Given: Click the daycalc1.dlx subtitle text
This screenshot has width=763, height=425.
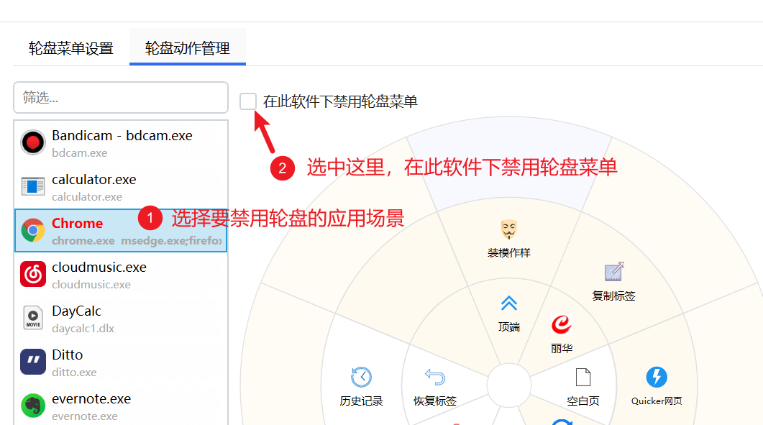Looking at the screenshot, I should click(x=83, y=329).
